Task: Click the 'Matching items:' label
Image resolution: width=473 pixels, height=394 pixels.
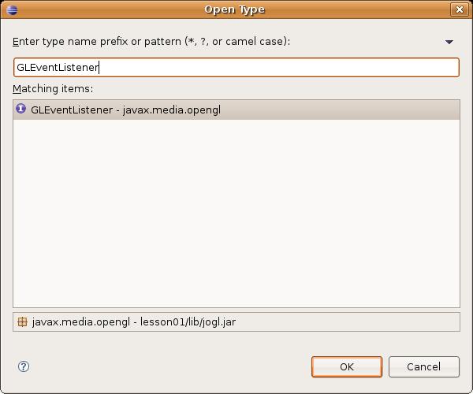Action: [x=53, y=89]
